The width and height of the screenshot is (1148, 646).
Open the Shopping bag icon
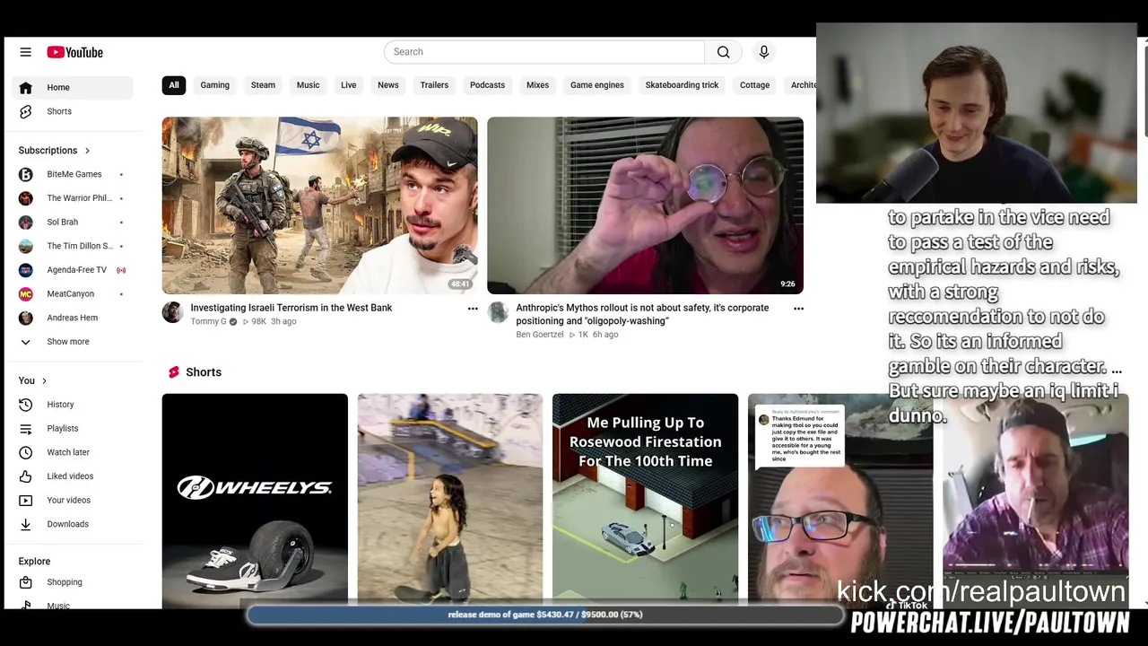pyautogui.click(x=25, y=582)
